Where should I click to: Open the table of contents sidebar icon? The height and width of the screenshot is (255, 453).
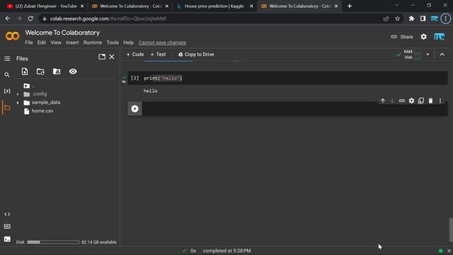(7, 59)
